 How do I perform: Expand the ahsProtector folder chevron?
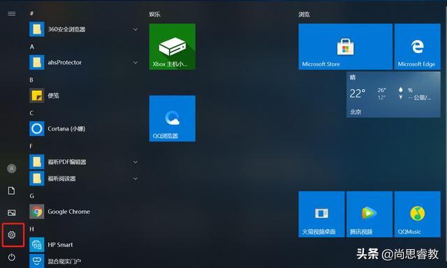135,62
